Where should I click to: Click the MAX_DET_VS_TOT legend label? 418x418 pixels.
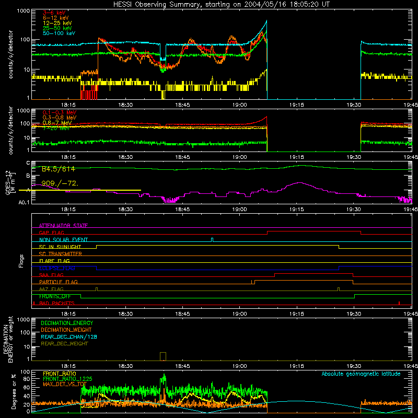tap(64, 384)
